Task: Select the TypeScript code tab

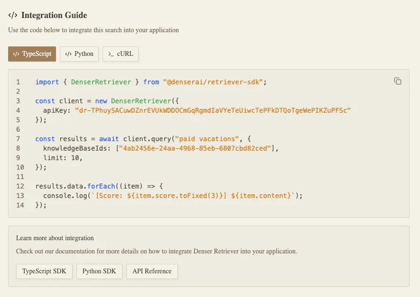Action: [32, 54]
